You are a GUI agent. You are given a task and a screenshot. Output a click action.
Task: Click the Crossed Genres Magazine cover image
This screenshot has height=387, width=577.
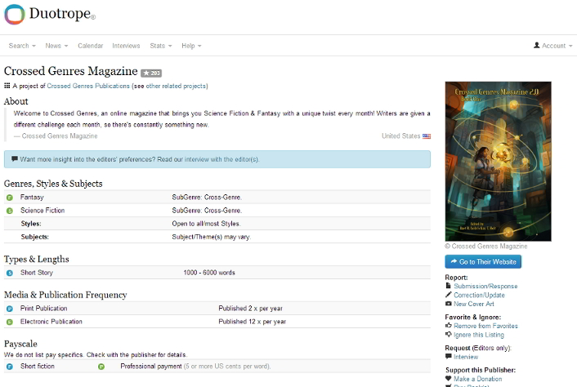coord(498,162)
